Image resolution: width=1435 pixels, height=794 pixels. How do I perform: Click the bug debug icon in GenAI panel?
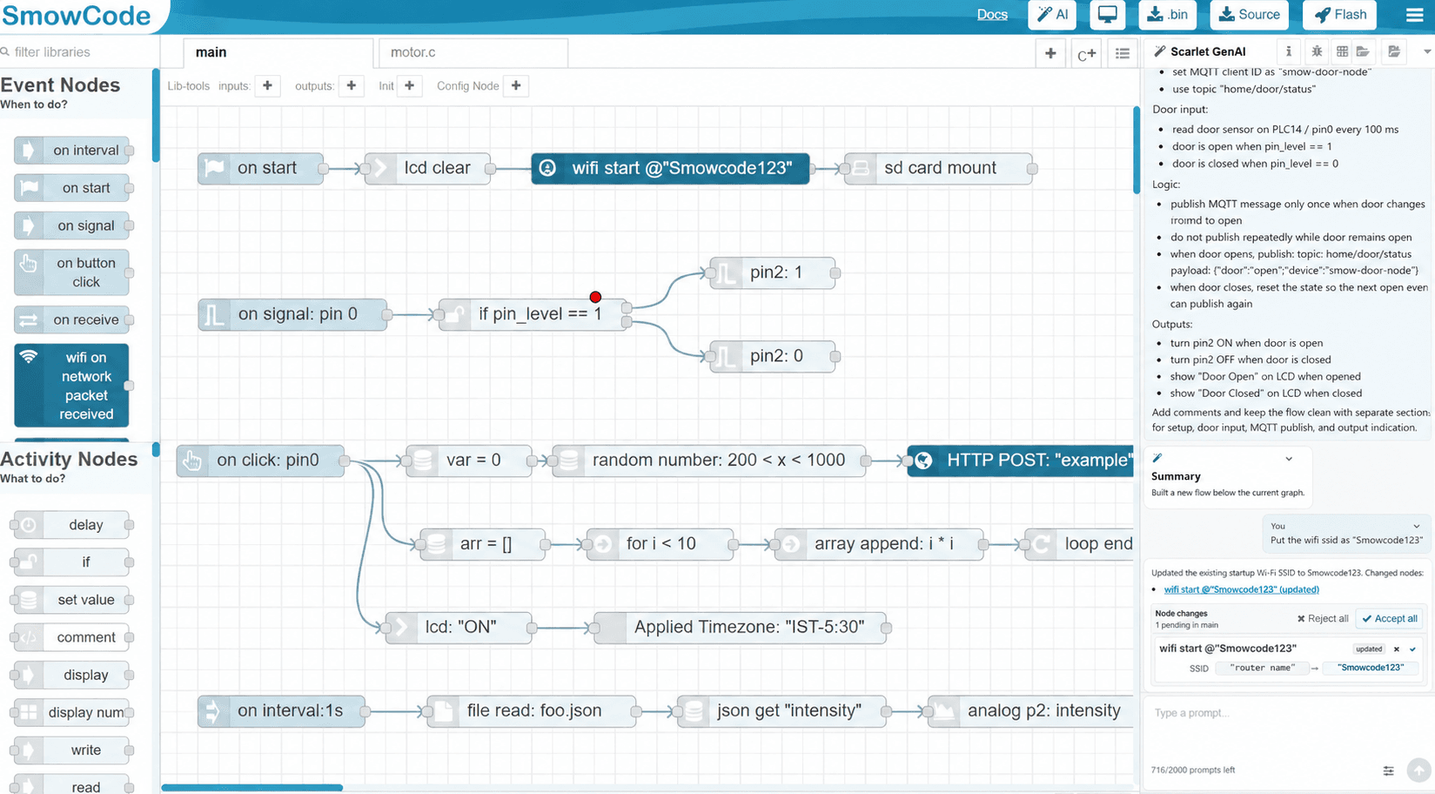(1317, 51)
